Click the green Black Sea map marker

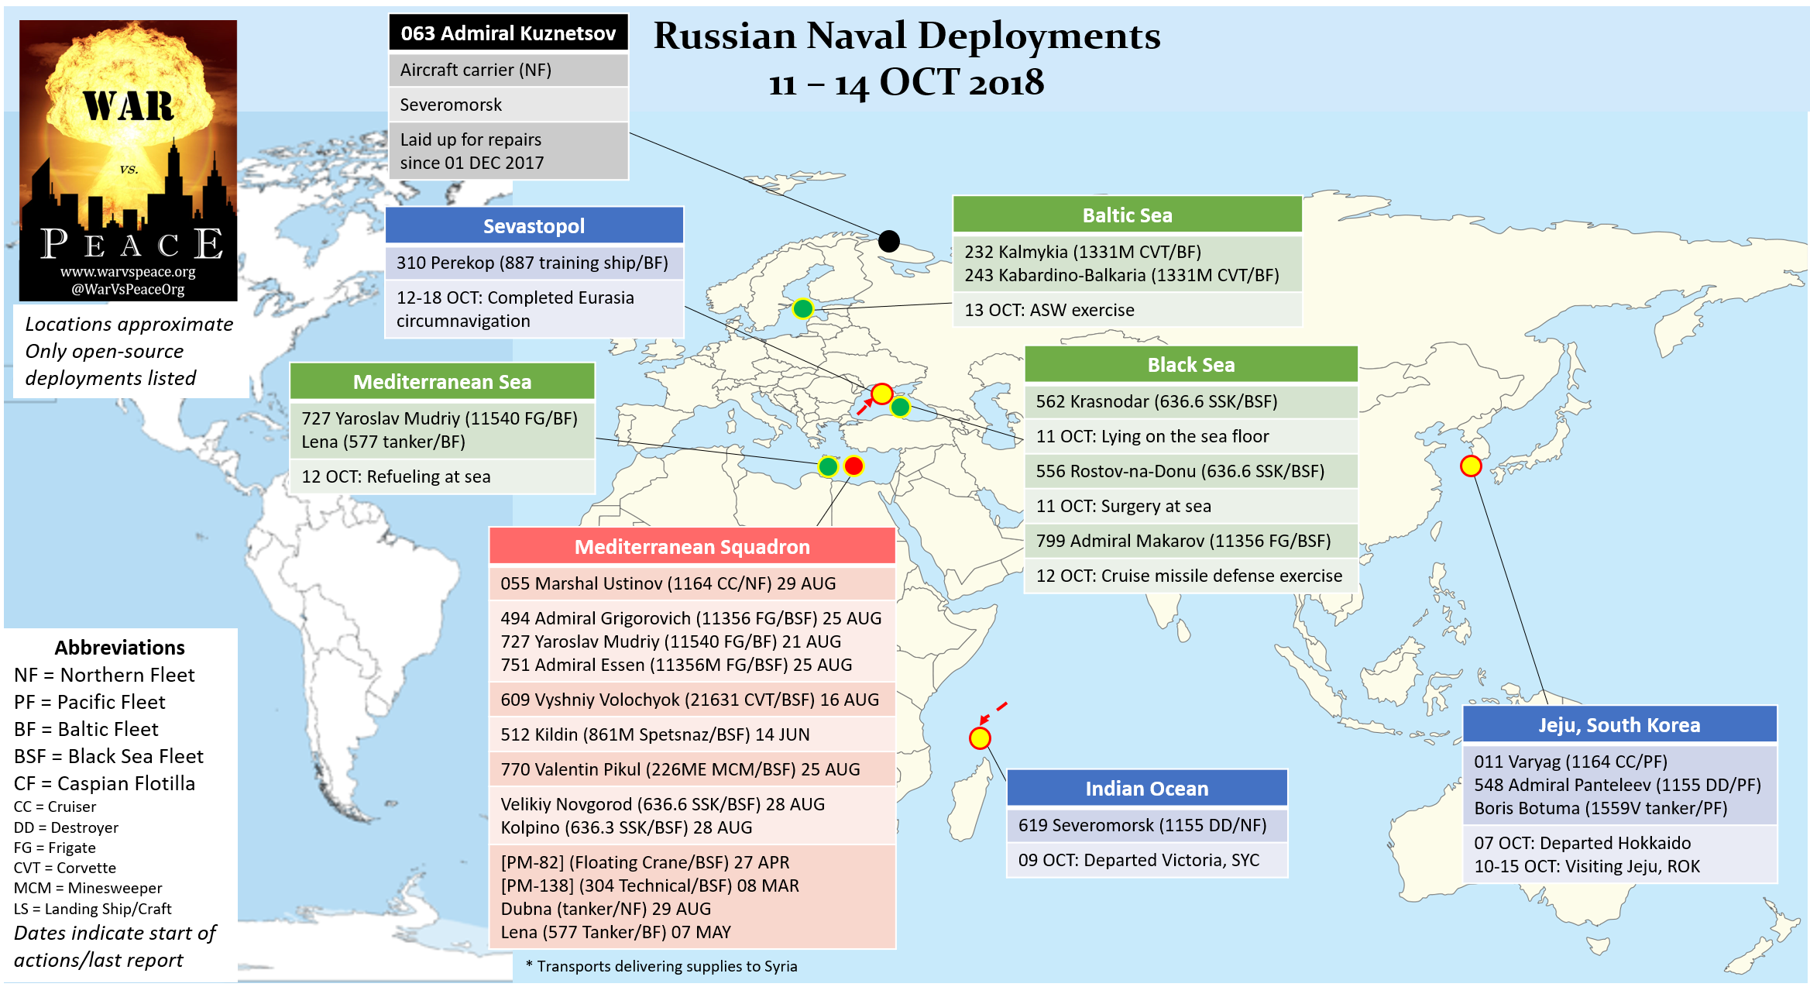900,406
